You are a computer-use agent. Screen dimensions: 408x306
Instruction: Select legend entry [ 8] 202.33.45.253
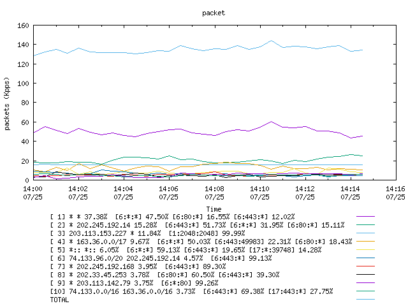pyautogui.click(x=101, y=275)
